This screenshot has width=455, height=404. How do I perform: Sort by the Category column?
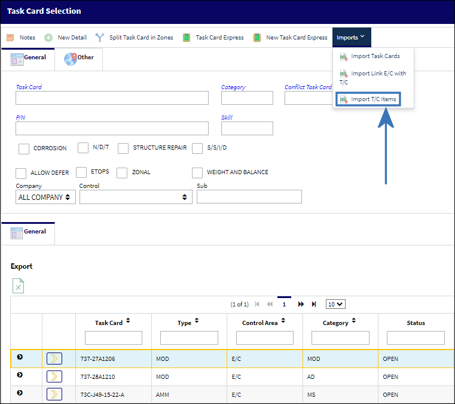(354, 321)
